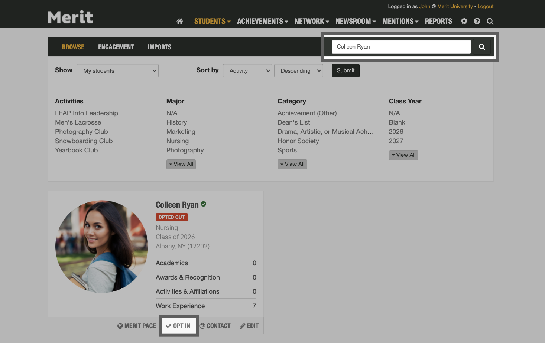Image resolution: width=545 pixels, height=343 pixels.
Task: Expand View All under Category
Action: tap(292, 164)
